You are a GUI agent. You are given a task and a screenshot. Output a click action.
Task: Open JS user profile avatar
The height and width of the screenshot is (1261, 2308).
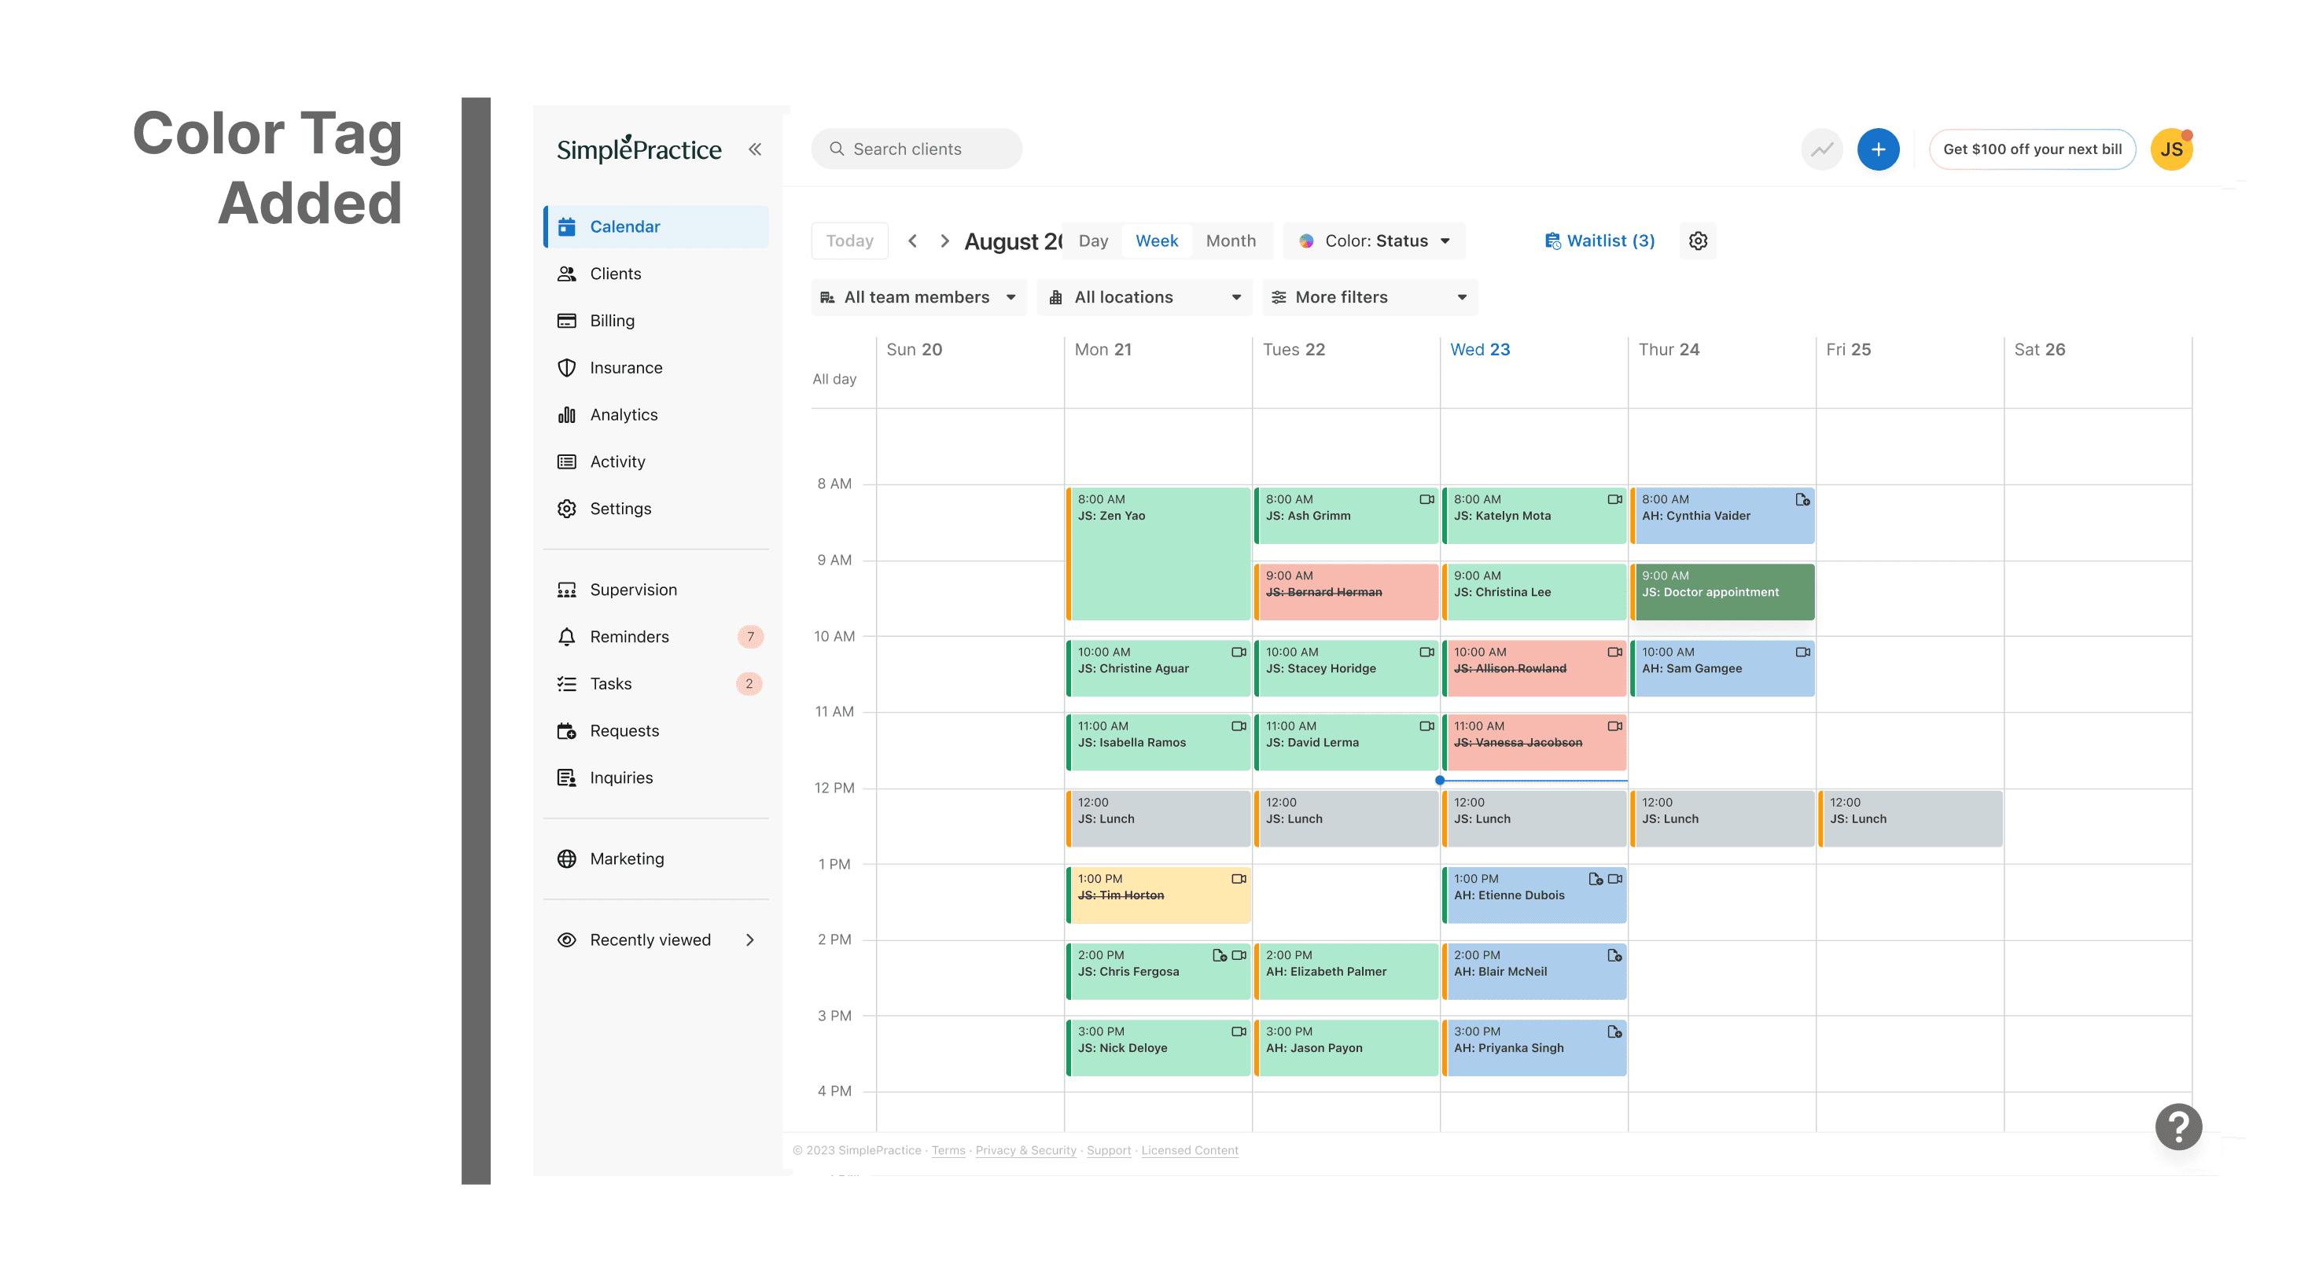pos(2170,149)
